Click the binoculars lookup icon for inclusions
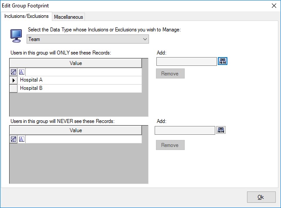The image size is (281, 208). pos(223,61)
